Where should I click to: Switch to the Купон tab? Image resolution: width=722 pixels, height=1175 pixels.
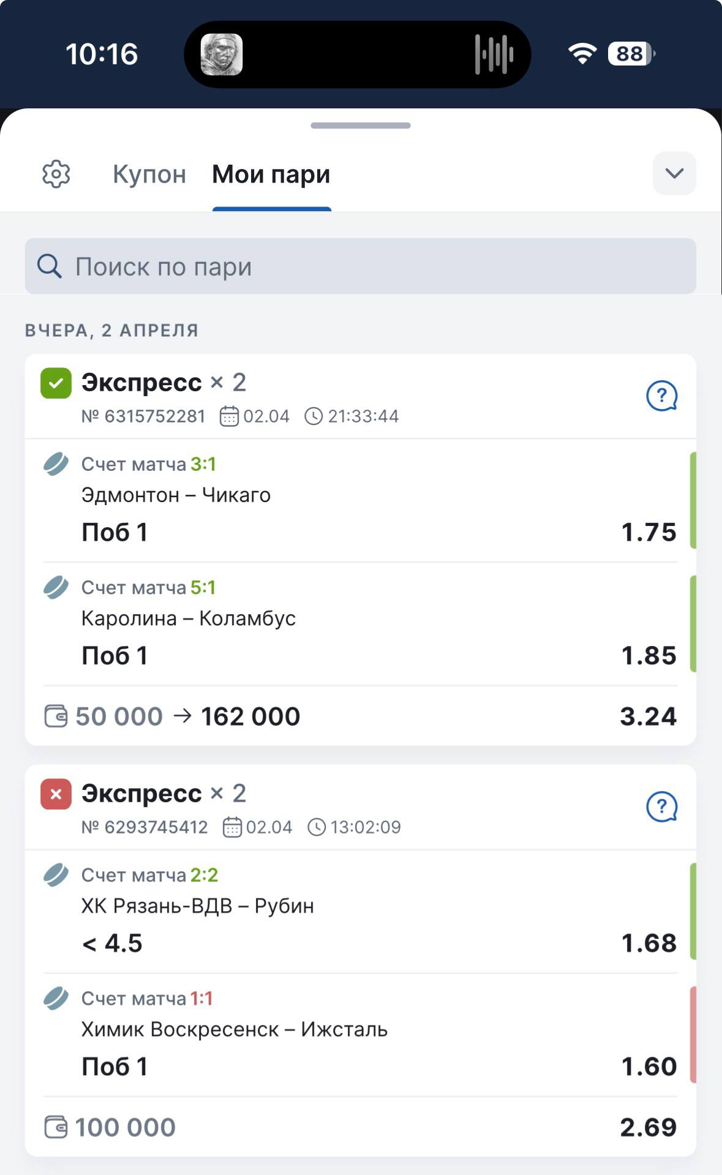(x=149, y=175)
